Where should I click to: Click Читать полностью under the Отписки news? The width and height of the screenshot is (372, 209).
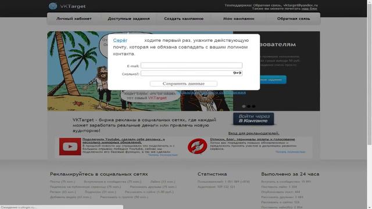(x=291, y=152)
